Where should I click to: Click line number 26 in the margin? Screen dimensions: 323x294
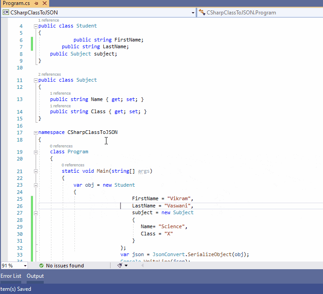pos(19,206)
